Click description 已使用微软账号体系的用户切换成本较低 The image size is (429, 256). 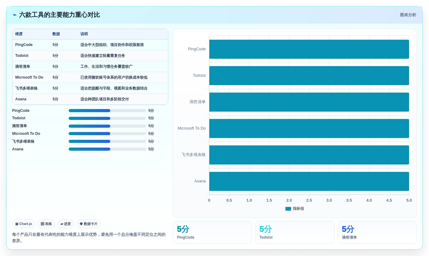pos(114,77)
